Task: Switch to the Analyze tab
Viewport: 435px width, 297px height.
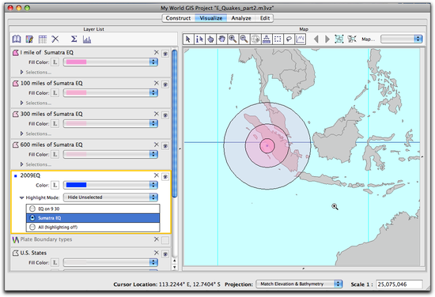Action: click(241, 18)
